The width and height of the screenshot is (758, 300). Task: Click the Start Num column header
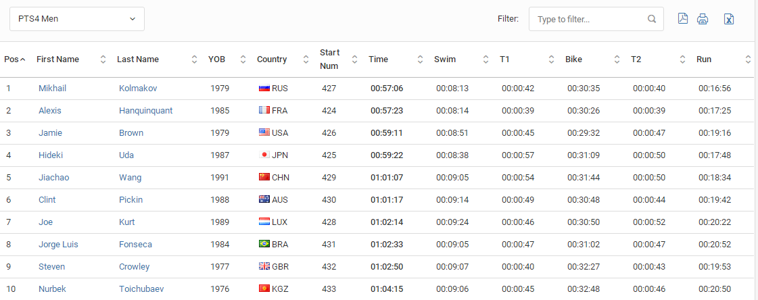330,59
